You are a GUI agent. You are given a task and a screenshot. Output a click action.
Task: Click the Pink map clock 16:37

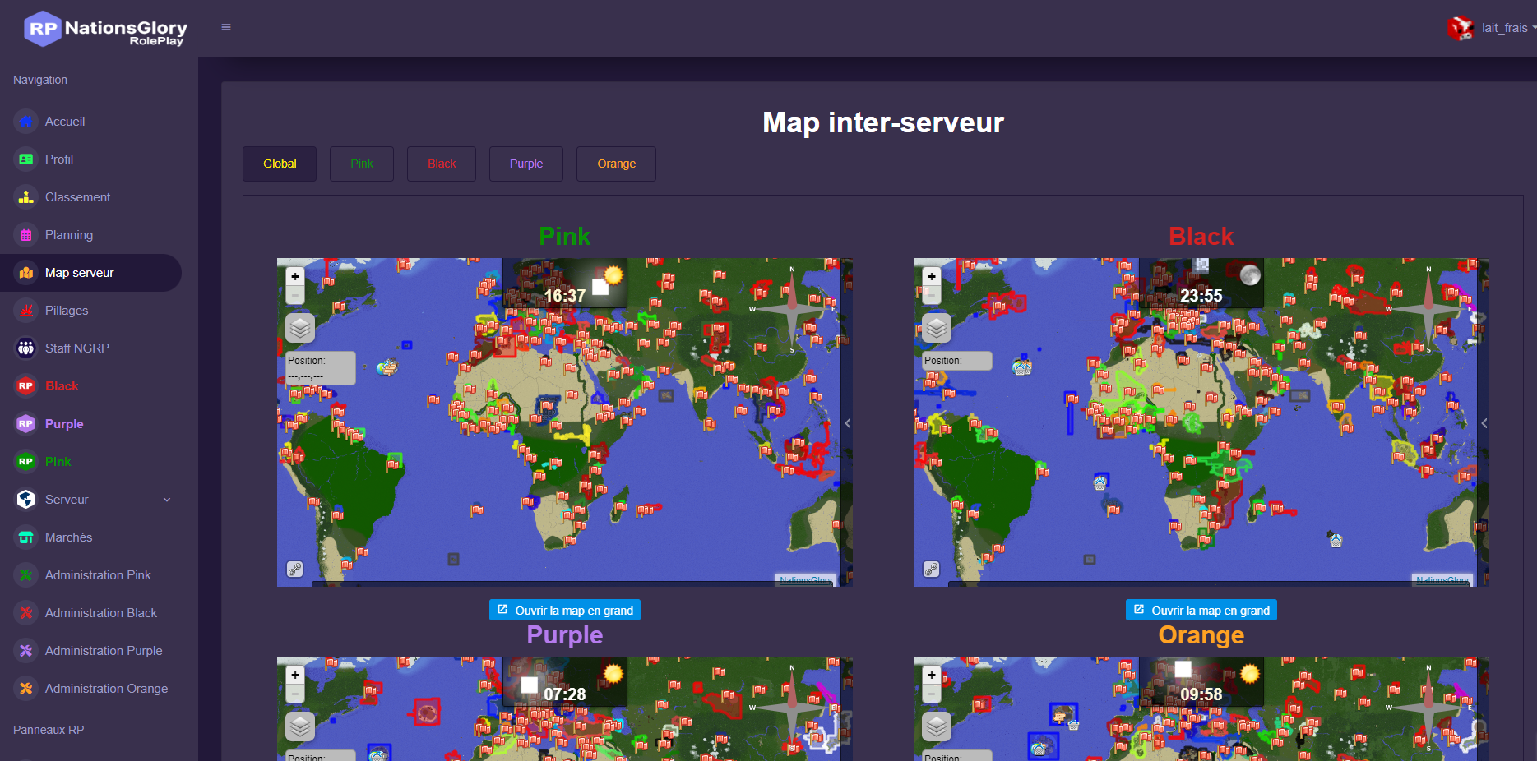coord(565,295)
